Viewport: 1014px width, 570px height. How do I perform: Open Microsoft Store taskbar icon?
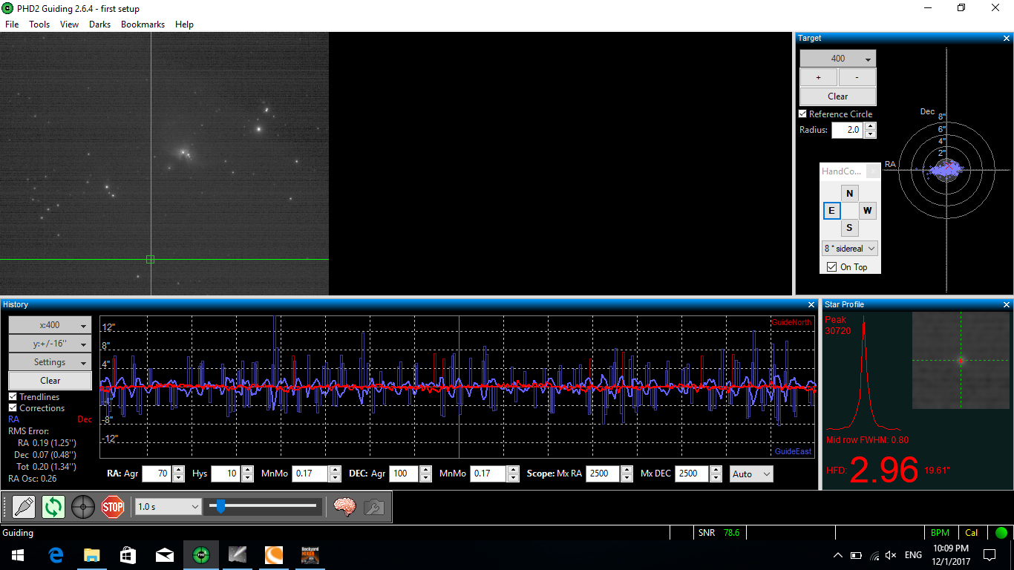point(128,555)
